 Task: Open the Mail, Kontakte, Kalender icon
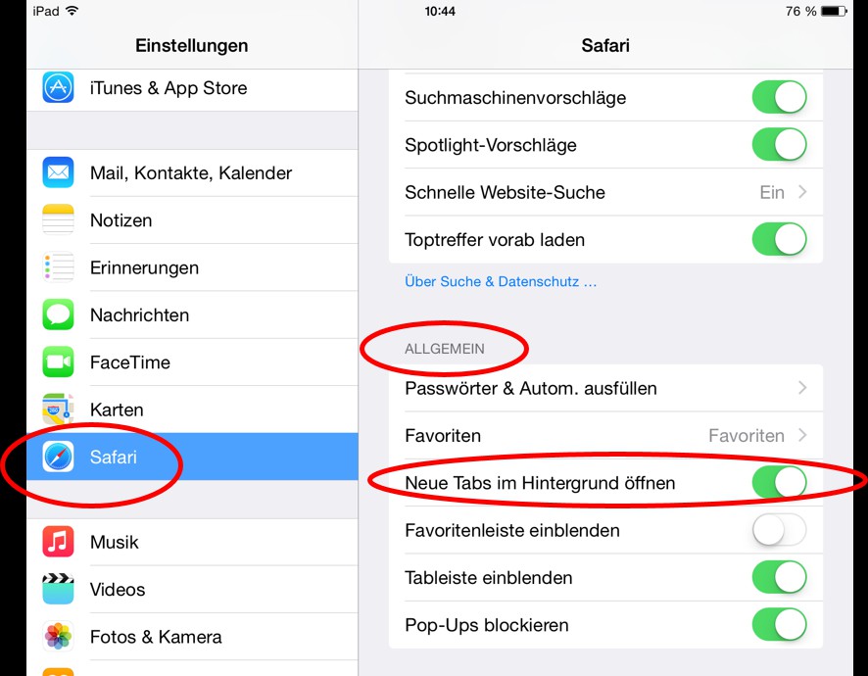click(59, 173)
